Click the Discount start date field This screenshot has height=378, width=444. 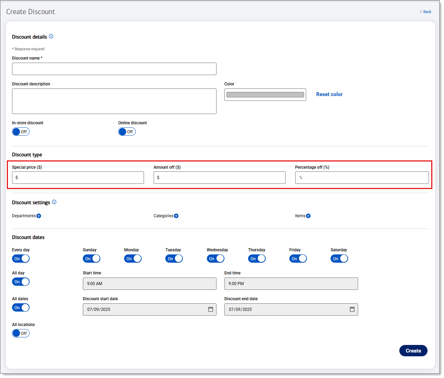click(x=149, y=309)
